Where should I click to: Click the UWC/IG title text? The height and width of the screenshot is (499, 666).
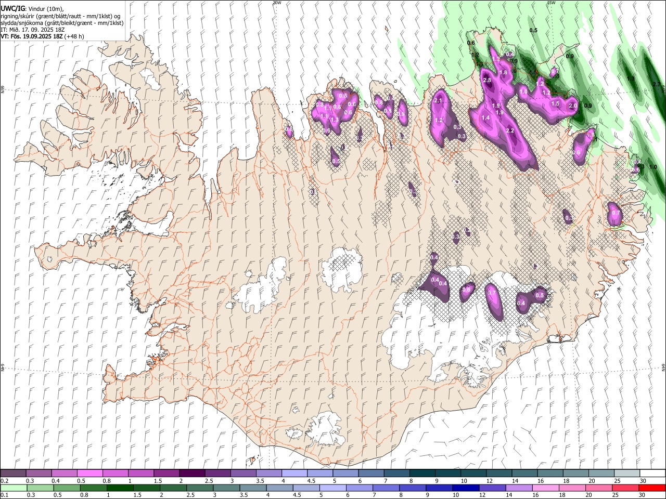[x=12, y=8]
